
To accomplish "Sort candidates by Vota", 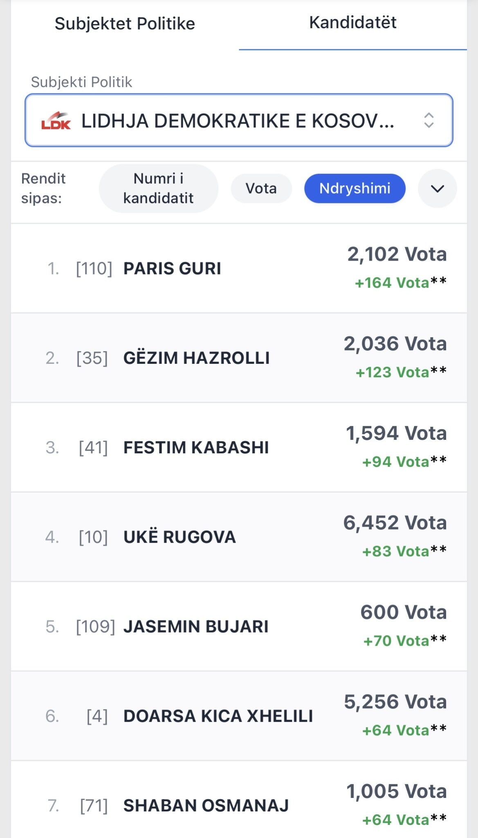I will 261,188.
